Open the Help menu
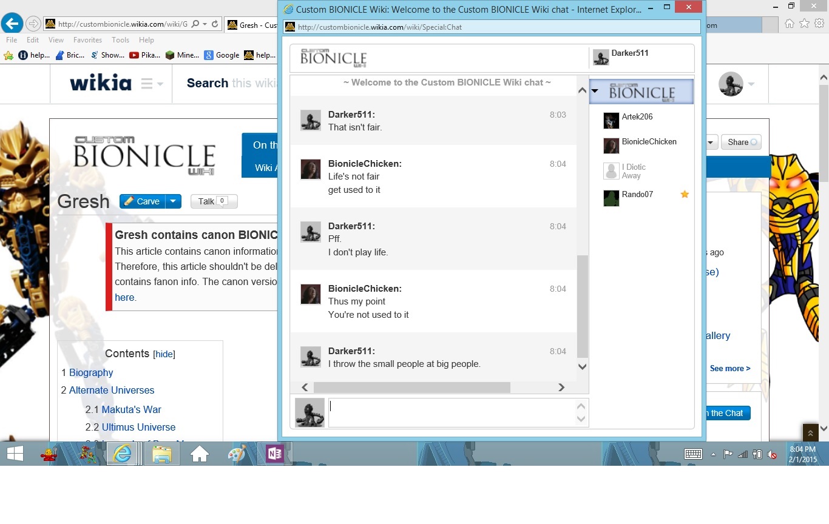 146,40
